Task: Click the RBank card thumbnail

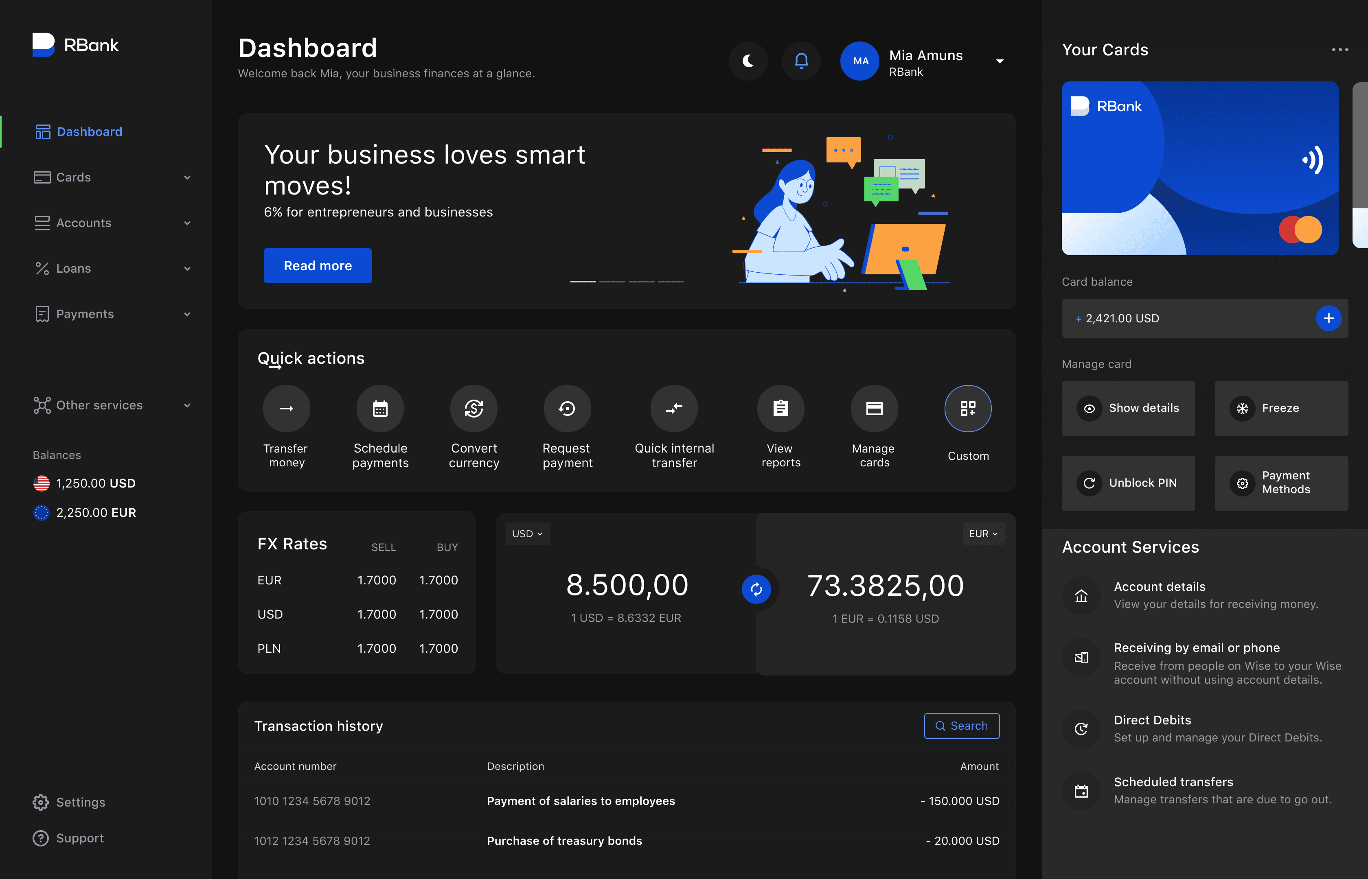Action: (x=1199, y=168)
